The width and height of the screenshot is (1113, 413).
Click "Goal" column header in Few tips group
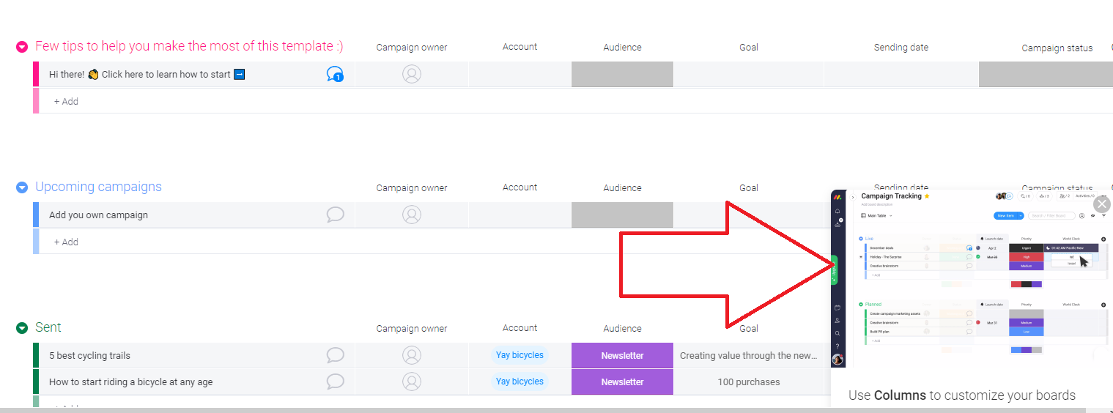coord(748,48)
